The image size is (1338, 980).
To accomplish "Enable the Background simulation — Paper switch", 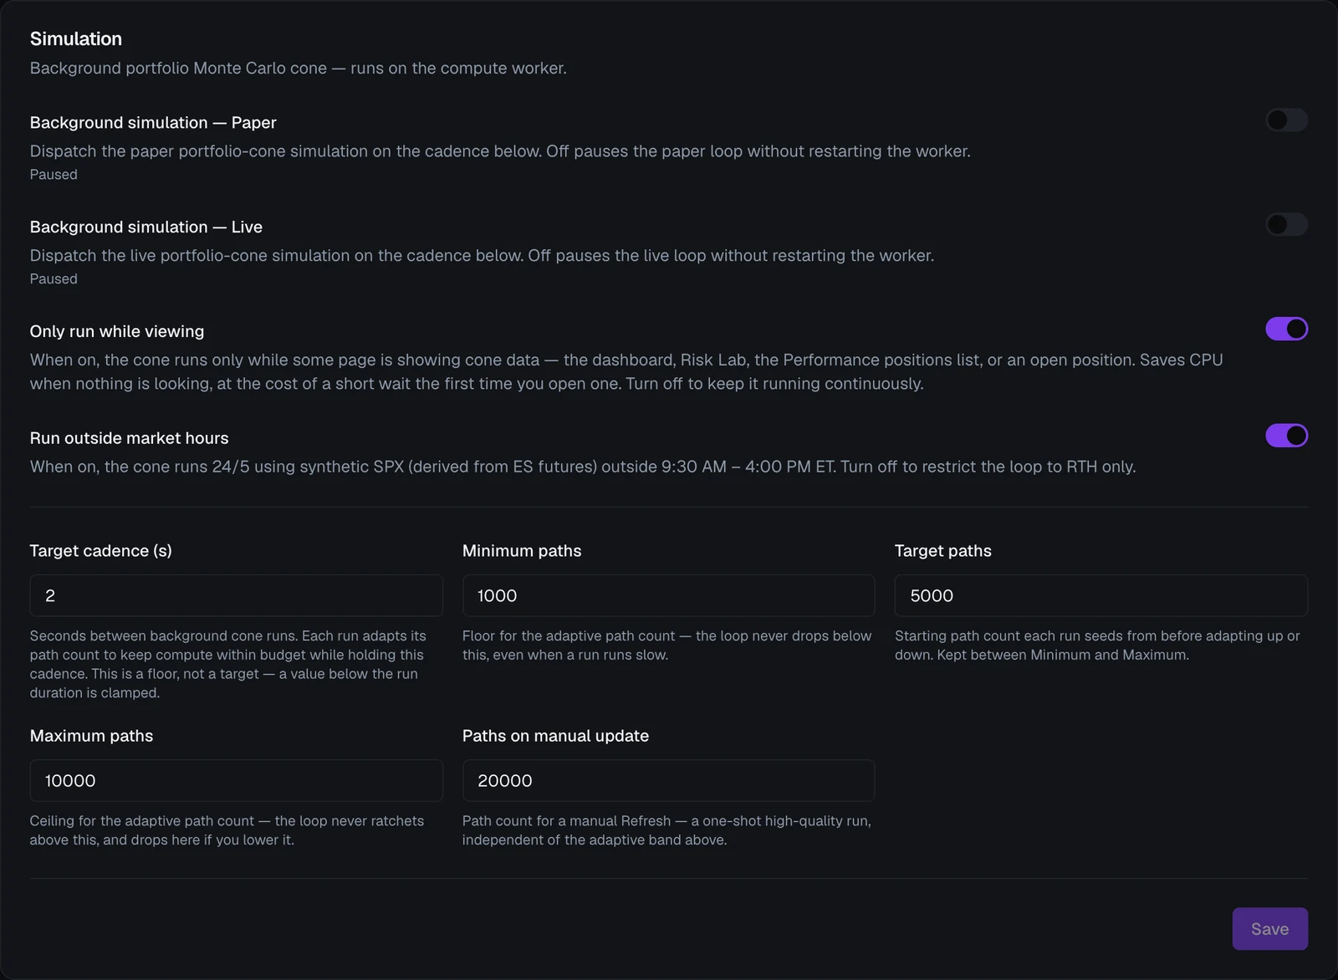I will (1286, 120).
